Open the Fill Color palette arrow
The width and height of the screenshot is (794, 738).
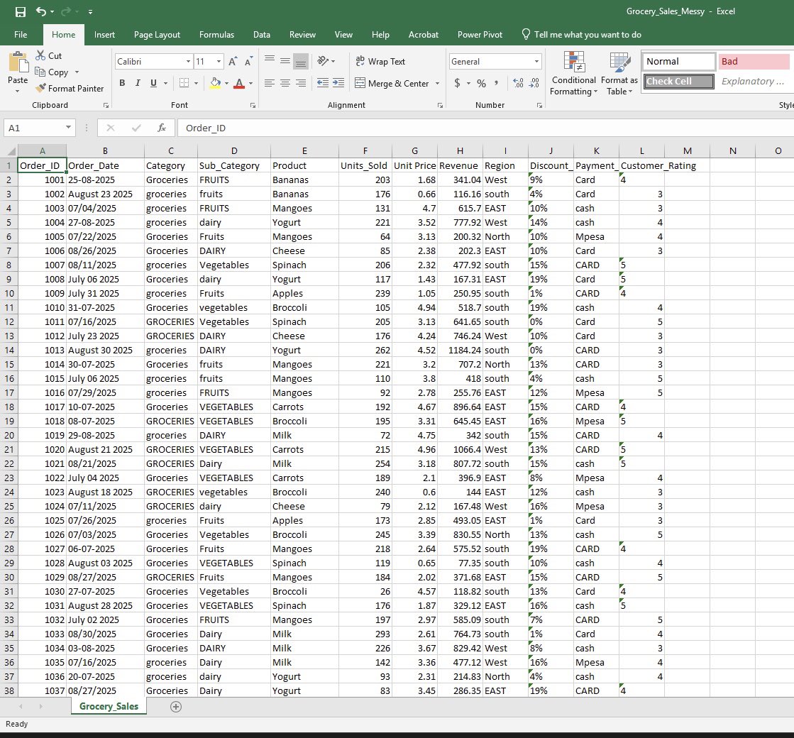226,84
